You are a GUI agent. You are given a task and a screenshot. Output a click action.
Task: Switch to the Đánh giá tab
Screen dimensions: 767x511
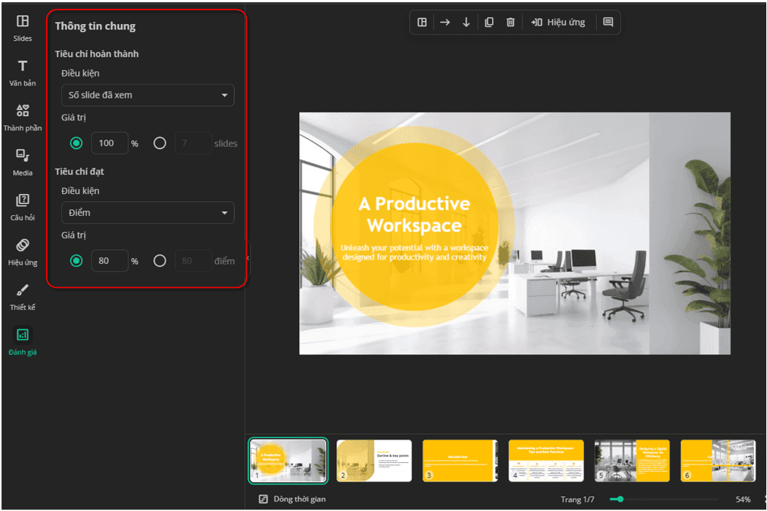[x=23, y=341]
